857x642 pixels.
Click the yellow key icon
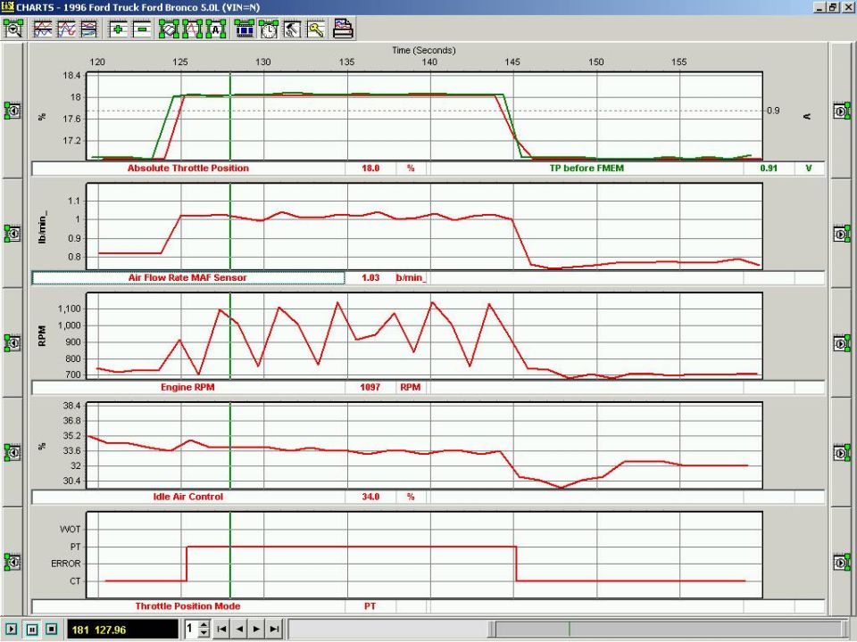[x=315, y=29]
